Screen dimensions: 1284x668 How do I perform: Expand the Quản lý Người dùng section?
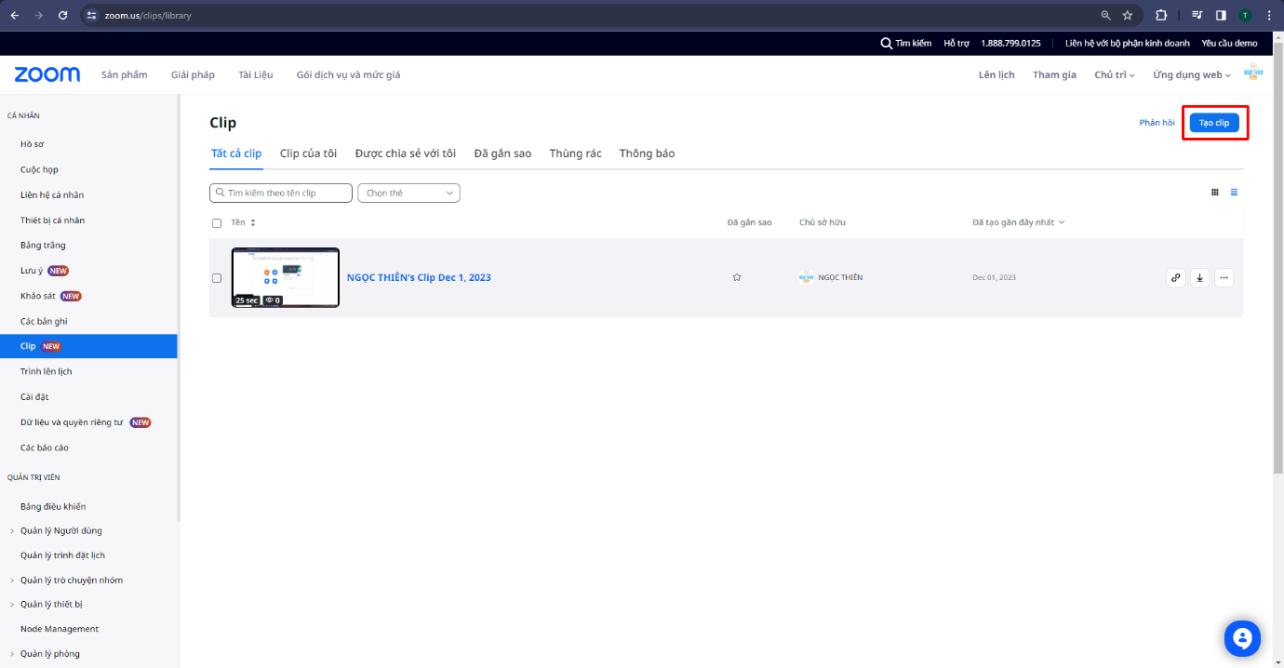point(60,530)
